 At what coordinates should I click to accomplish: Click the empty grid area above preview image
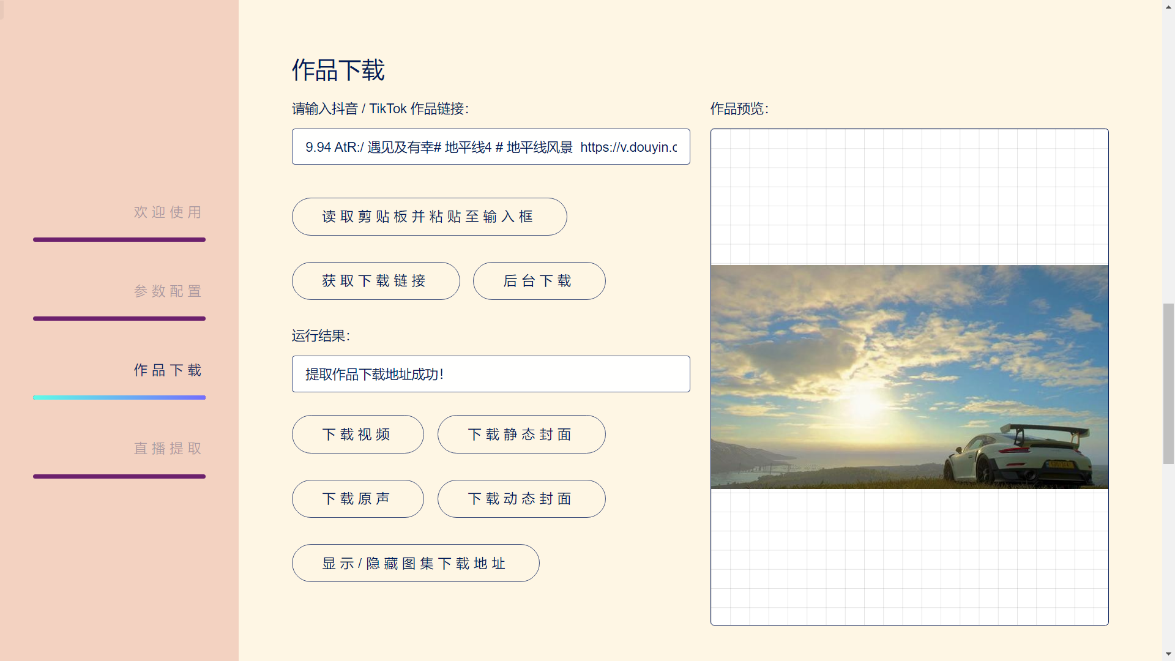coord(909,196)
